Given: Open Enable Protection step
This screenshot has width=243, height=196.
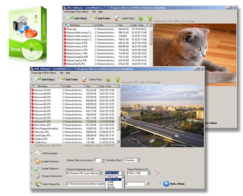Looking at the screenshot, I should click(x=47, y=161).
